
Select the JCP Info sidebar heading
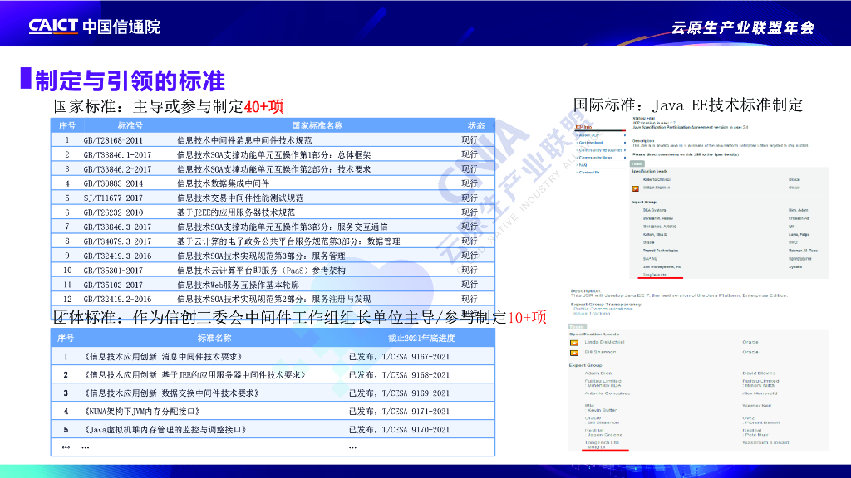(x=583, y=127)
